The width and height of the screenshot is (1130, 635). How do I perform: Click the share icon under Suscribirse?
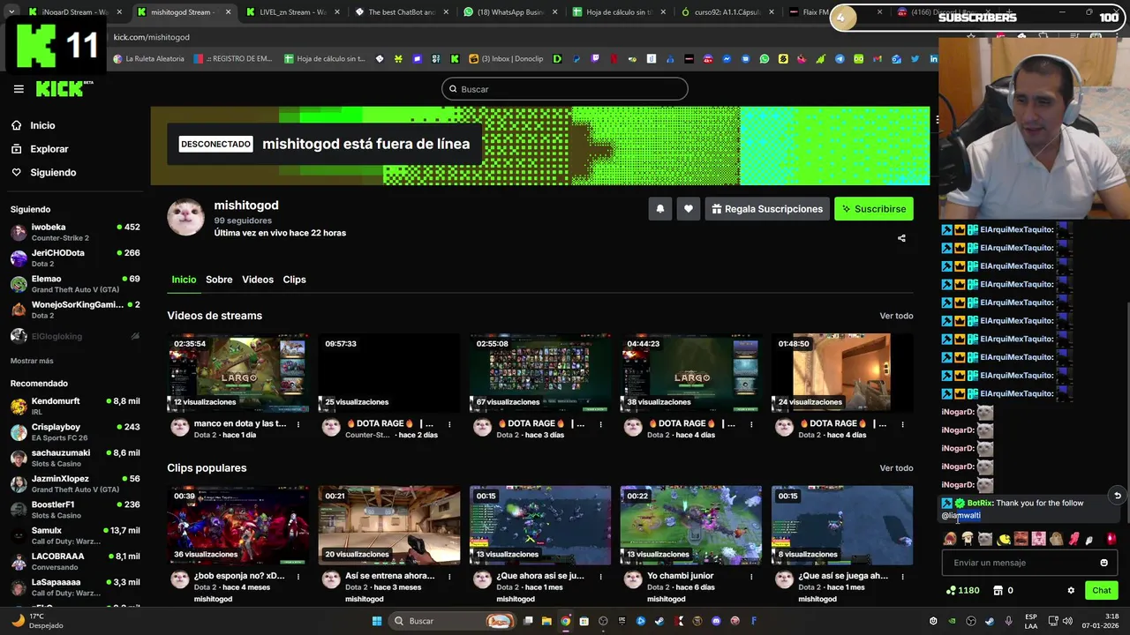901,238
